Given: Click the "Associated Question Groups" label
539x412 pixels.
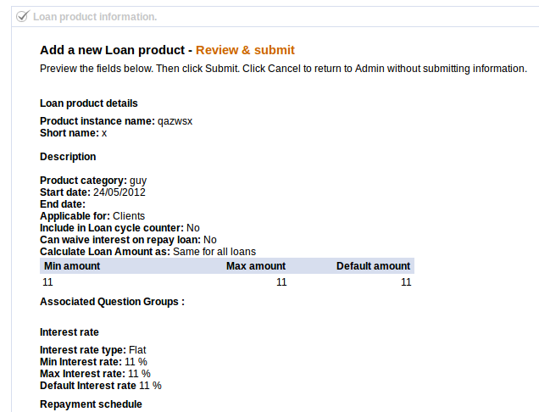Looking at the screenshot, I should pyautogui.click(x=112, y=301).
